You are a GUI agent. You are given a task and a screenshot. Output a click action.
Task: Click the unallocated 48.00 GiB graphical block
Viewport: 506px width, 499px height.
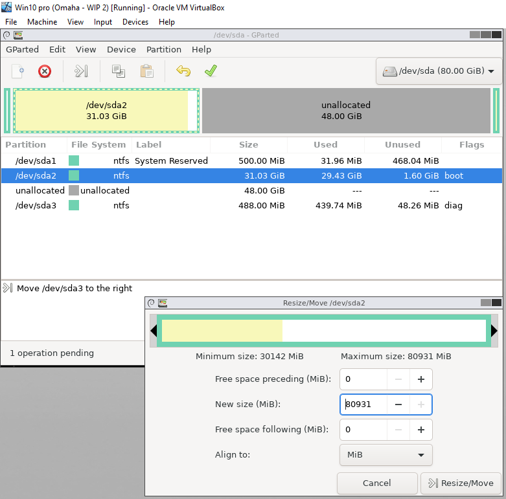(x=346, y=111)
